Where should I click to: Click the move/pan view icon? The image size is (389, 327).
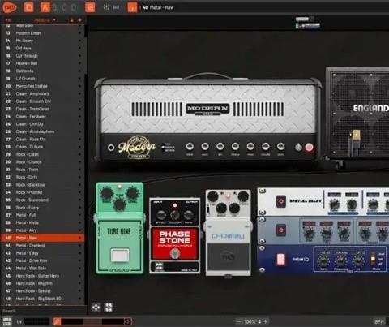[96, 308]
